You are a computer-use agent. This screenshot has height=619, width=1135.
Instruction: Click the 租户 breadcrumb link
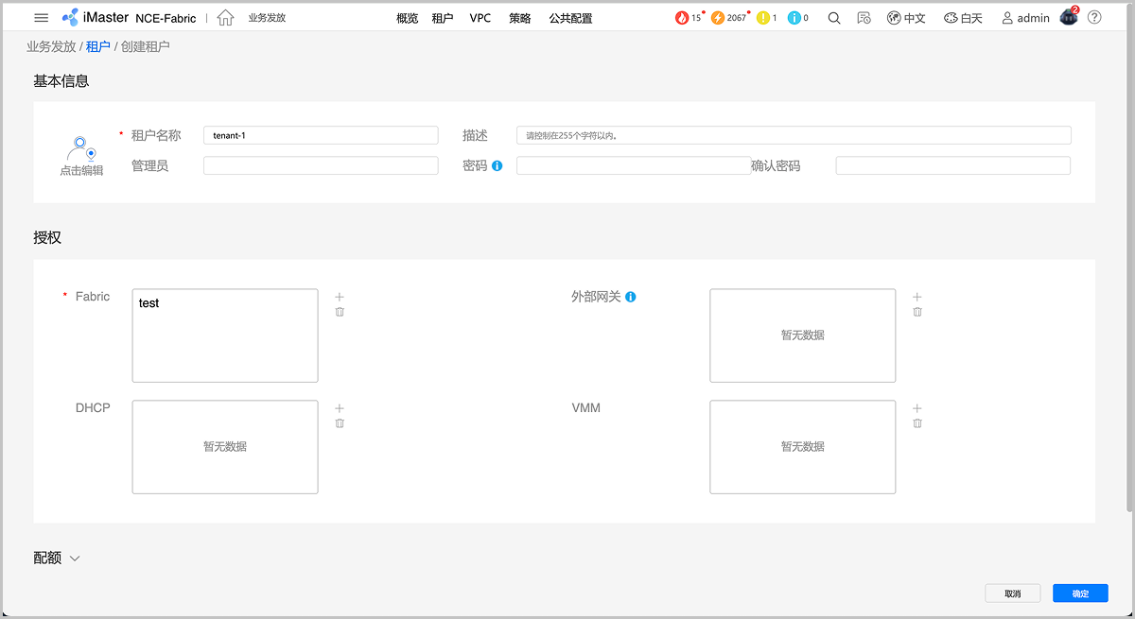[x=97, y=46]
